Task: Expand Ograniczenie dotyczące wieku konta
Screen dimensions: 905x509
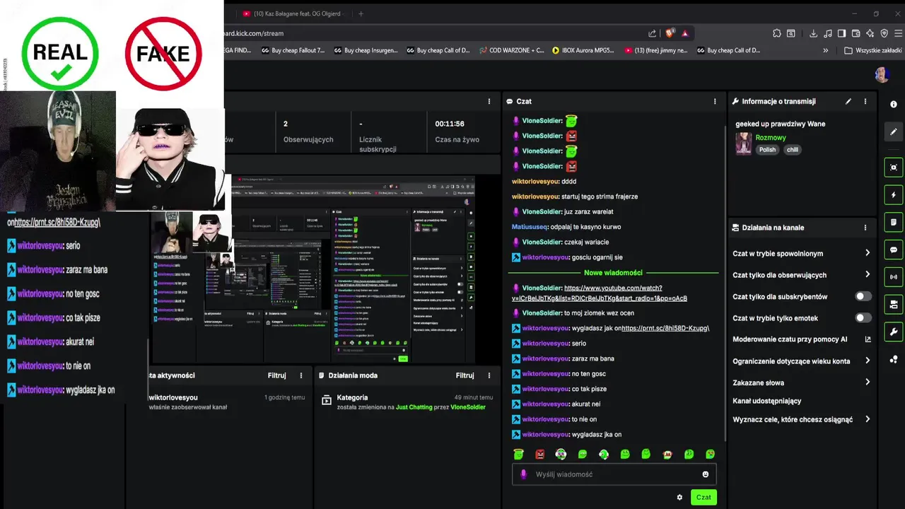Action: click(800, 361)
